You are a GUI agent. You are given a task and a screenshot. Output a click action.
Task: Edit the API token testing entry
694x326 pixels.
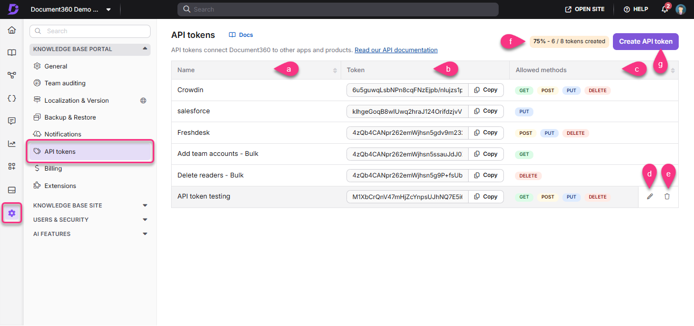(x=650, y=196)
